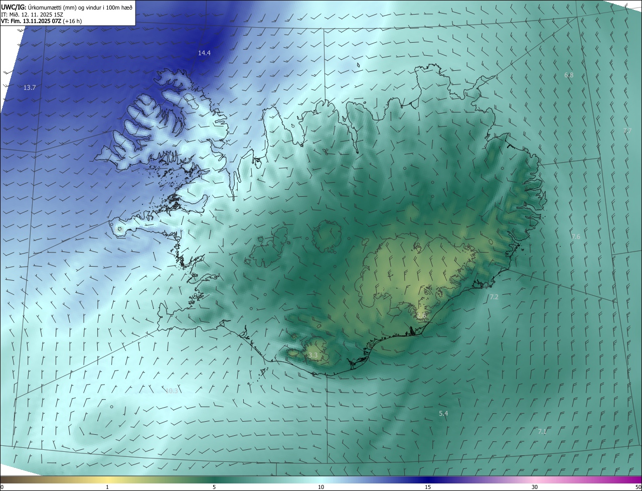Click the map value label "5.4"
Screen dimensions: 642x491
click(443, 414)
